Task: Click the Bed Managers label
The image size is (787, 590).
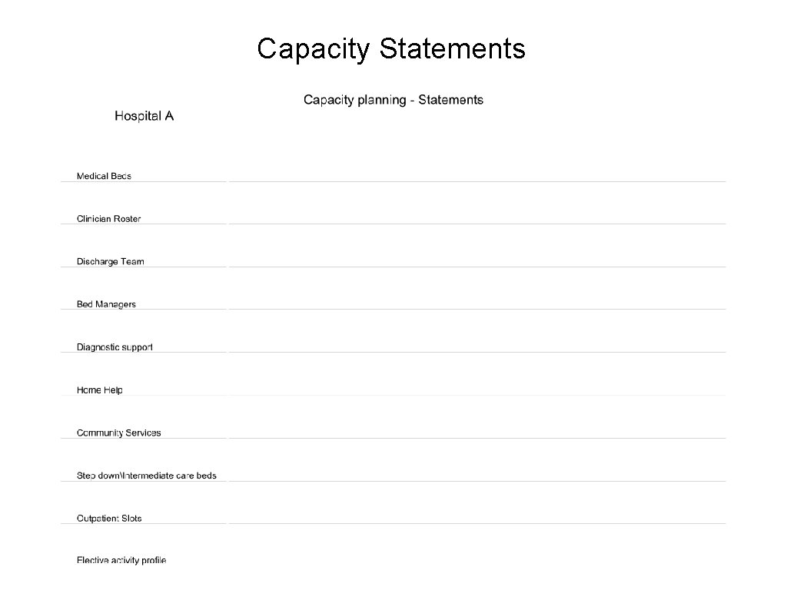Action: 106,304
